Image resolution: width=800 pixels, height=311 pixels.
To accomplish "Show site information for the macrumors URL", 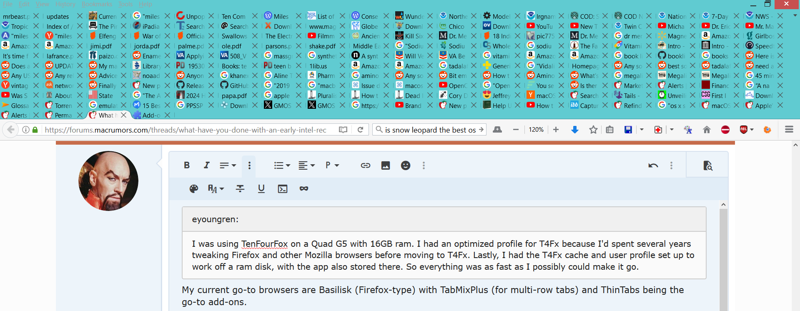I will pyautogui.click(x=26, y=130).
